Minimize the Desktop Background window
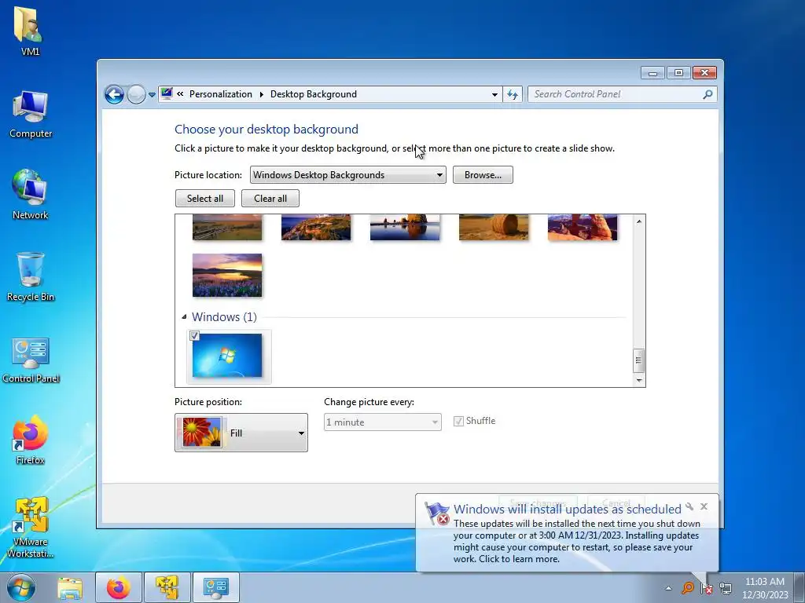Screen dimensions: 805x603 pos(652,73)
